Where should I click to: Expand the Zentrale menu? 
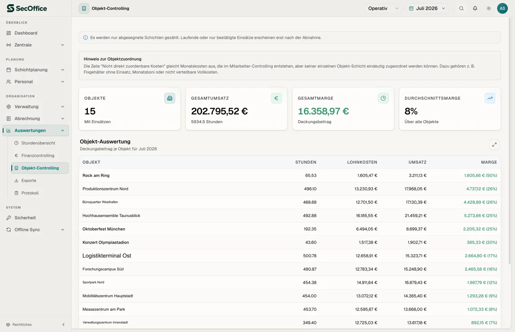[36, 45]
